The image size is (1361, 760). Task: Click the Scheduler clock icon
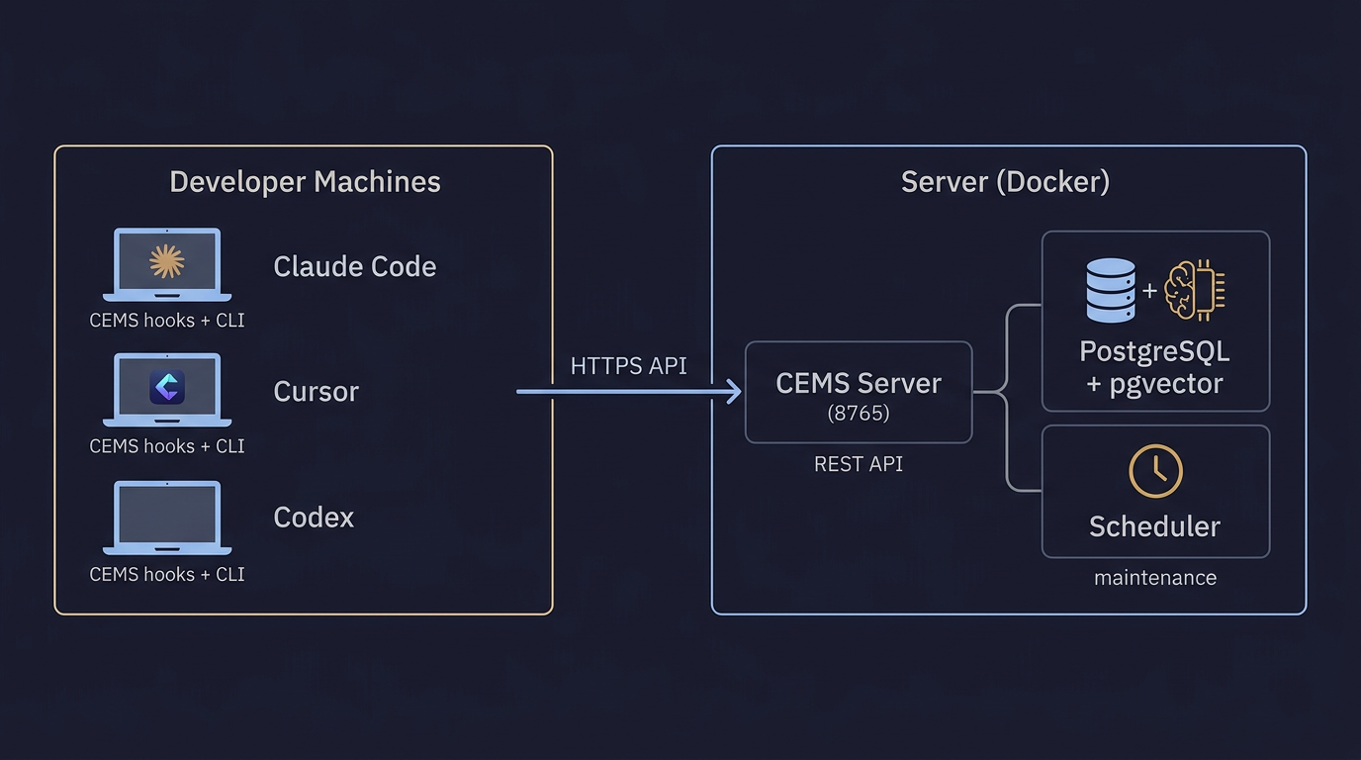click(x=1155, y=471)
